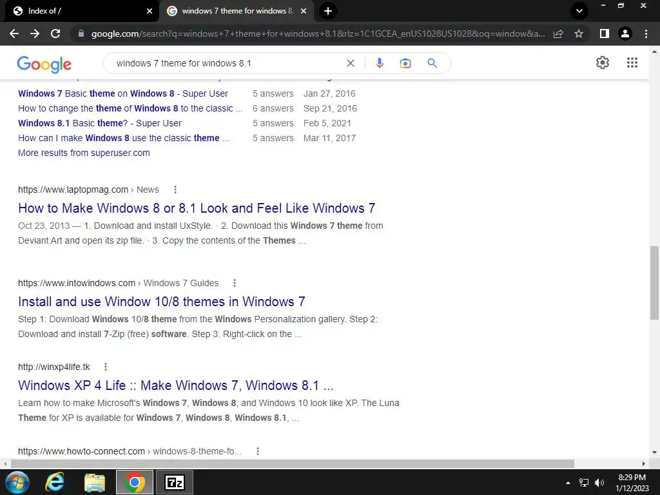Screen dimensions: 660x495
Task: Click the scroll up arrow of the page
Action: click(654, 52)
